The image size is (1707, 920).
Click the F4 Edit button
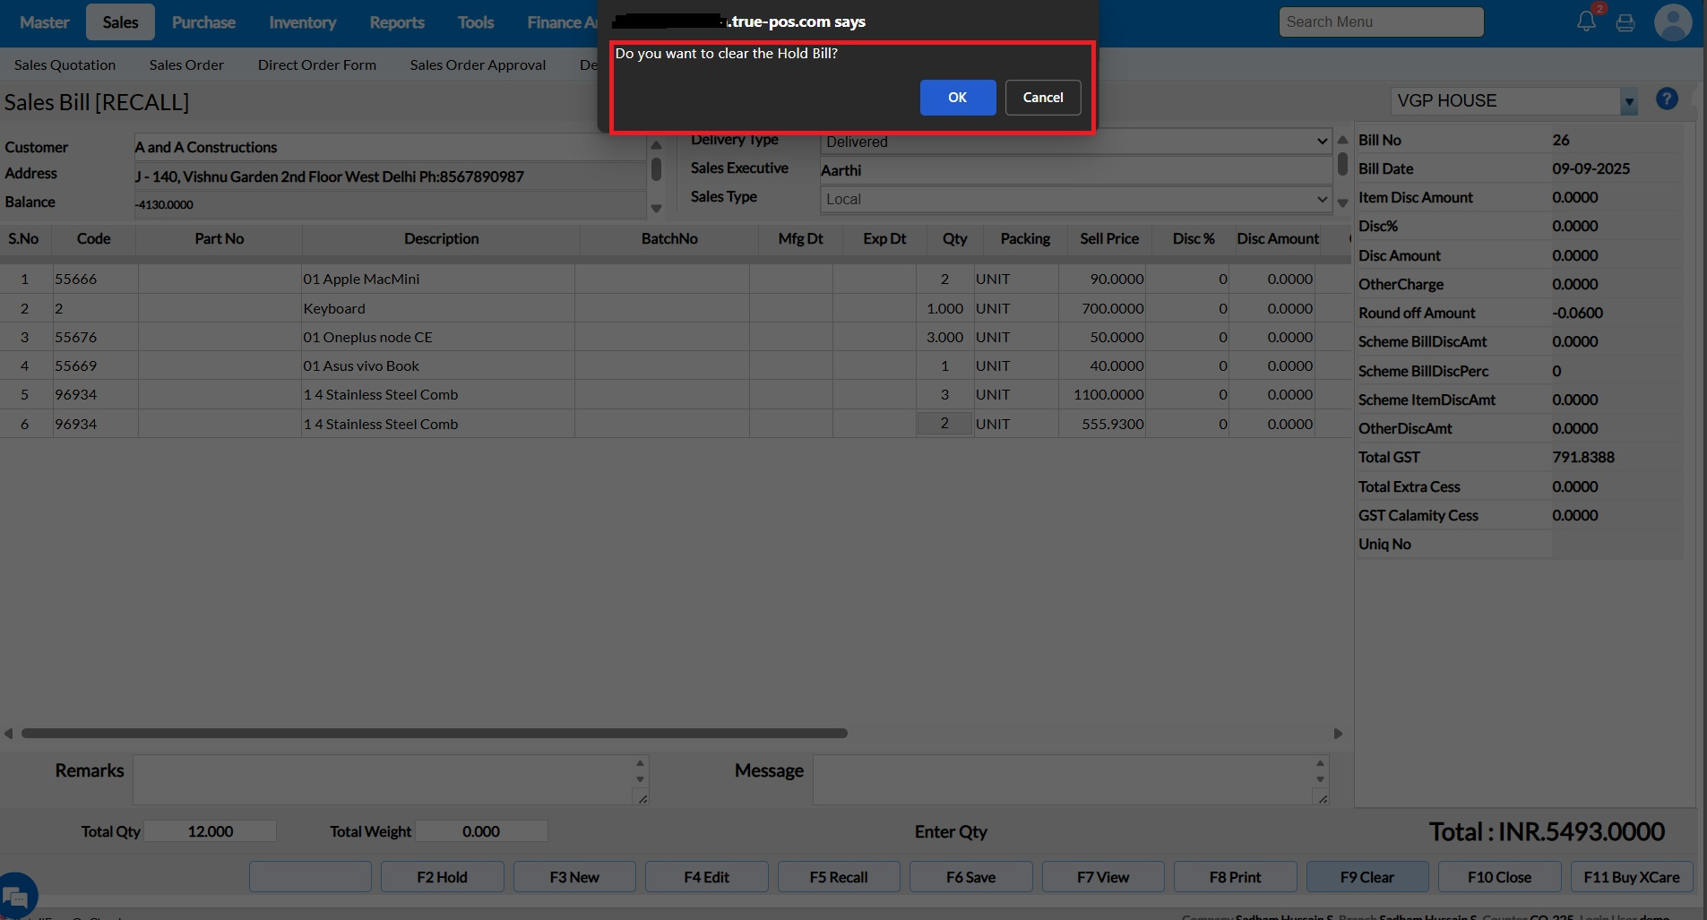click(706, 877)
